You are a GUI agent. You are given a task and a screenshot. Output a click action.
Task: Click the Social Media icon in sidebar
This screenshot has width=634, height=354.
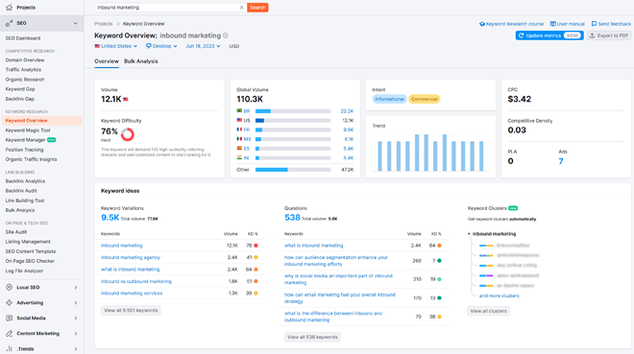pyautogui.click(x=9, y=319)
